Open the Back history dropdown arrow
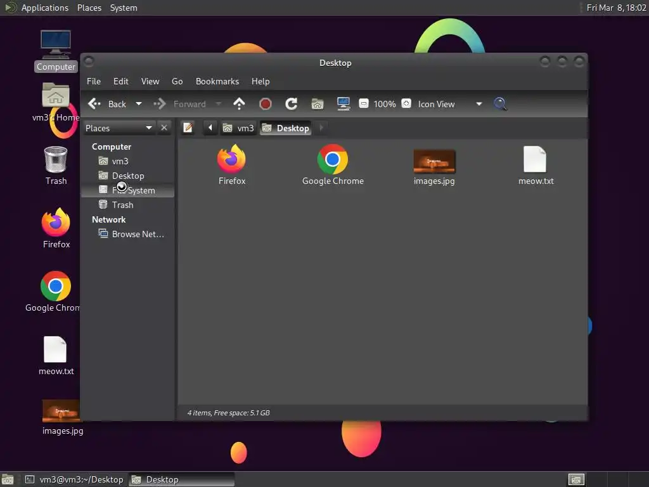 click(139, 104)
